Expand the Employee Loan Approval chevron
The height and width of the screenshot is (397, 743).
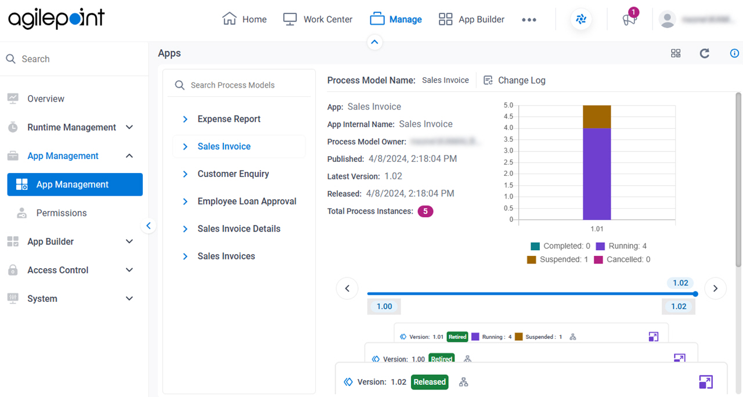pos(185,201)
